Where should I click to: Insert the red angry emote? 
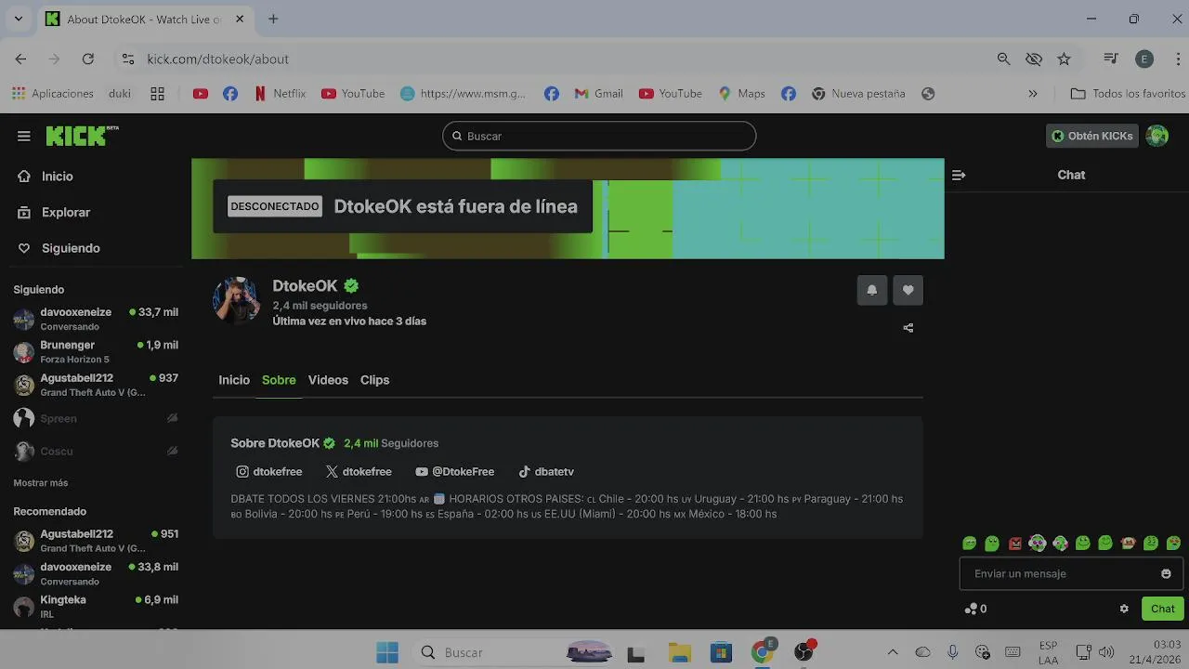click(1015, 544)
